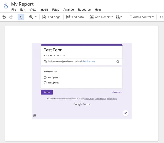Click the Clear form link
164x143 pixels.
[x=117, y=92]
